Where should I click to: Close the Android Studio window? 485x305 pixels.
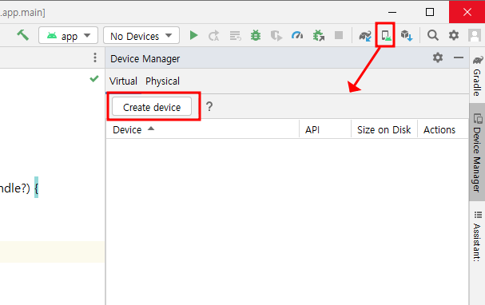pos(467,12)
